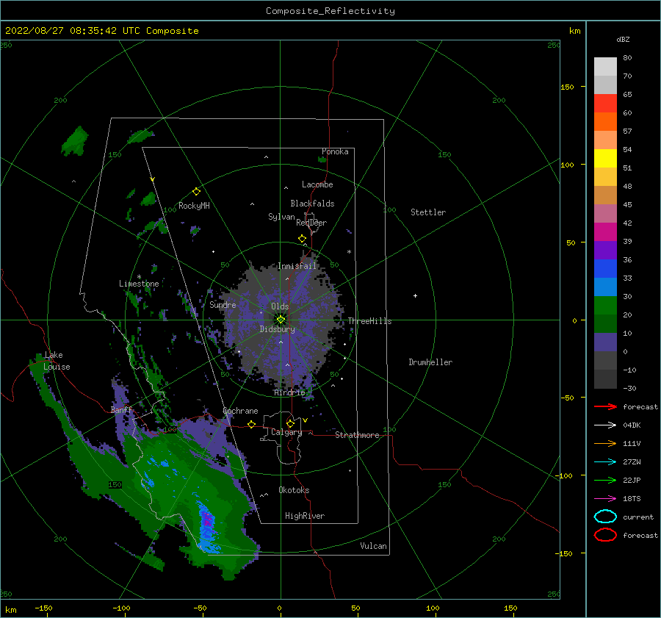This screenshot has height=618, width=661.
Task: Pick the red 60-65 dBZ swatch
Action: pyautogui.click(x=605, y=104)
